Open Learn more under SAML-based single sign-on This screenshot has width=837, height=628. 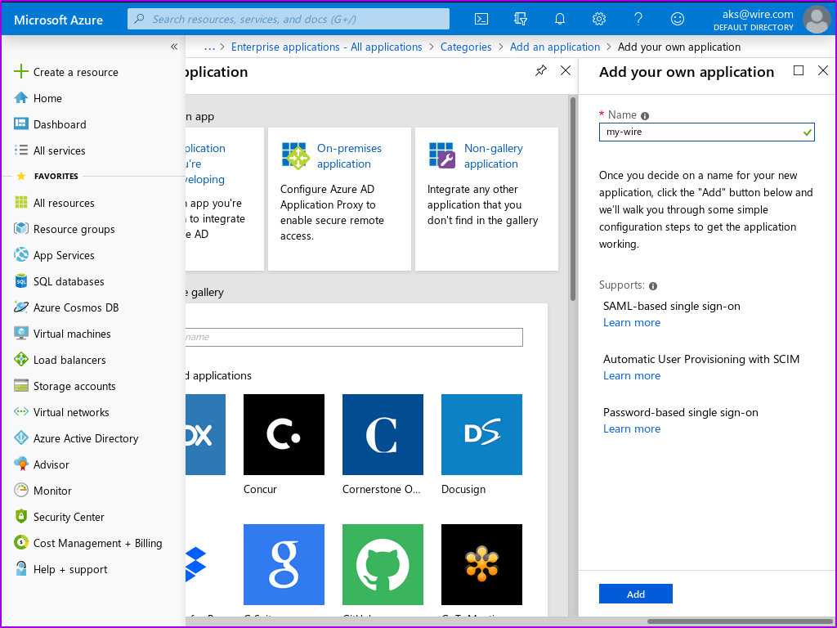click(632, 323)
